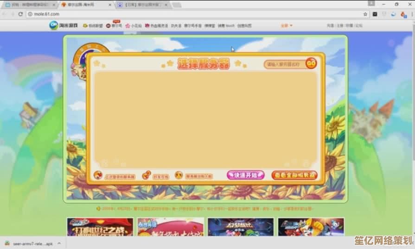The image size is (415, 249).
Task: Select the active mole tab
Action: (86, 5)
